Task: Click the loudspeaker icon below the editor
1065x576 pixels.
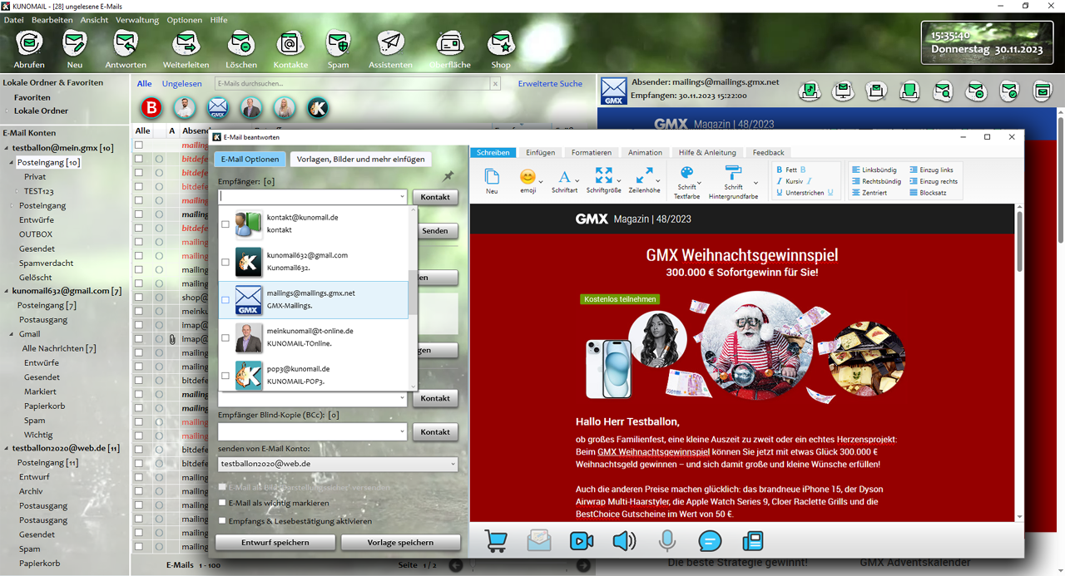Action: 624,541
